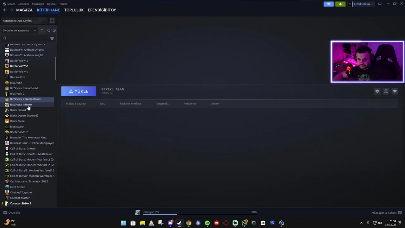The width and height of the screenshot is (405, 228).
Task: Open Google Chrome from the taskbar
Action: pyautogui.click(x=189, y=223)
